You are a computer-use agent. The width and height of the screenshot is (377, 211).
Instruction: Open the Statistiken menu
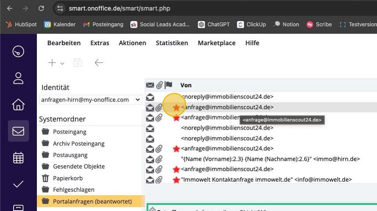[172, 43]
